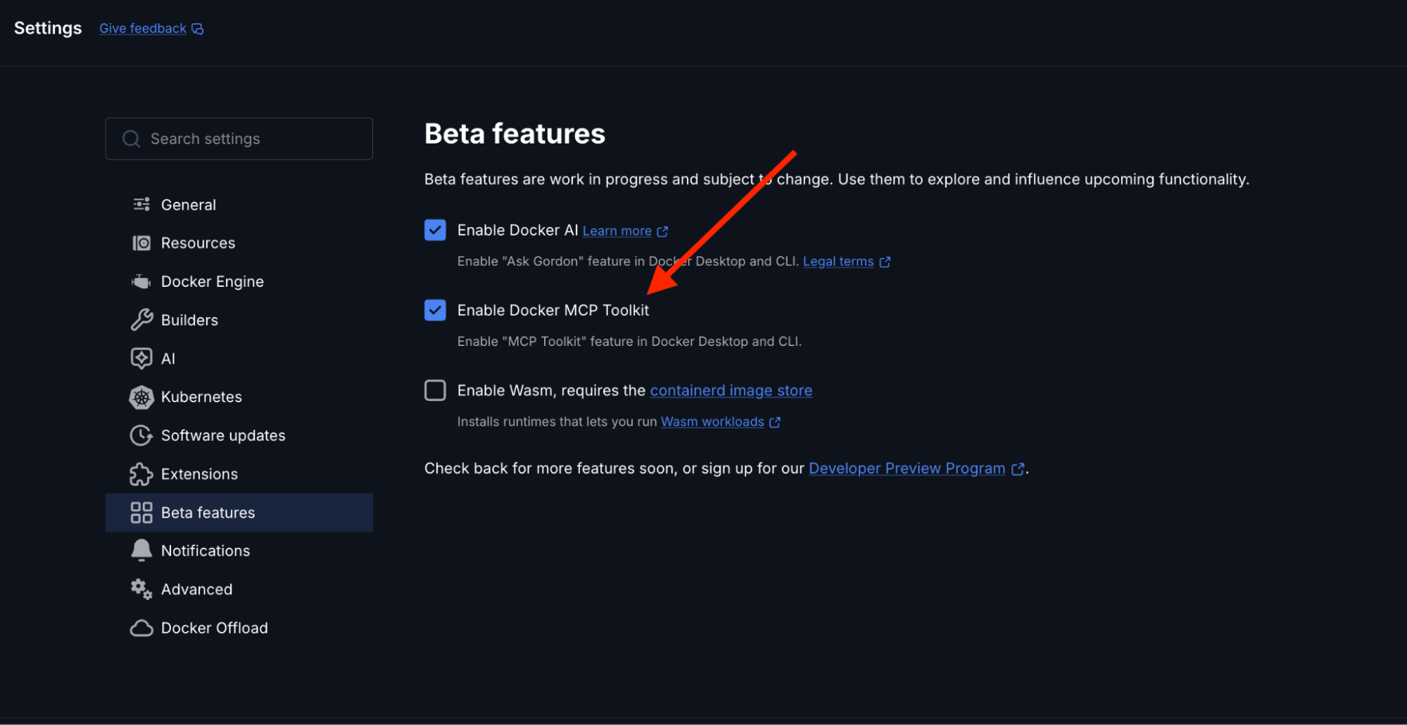Click the Notifications bell icon
Viewport: 1407px width, 725px height.
pyautogui.click(x=141, y=551)
